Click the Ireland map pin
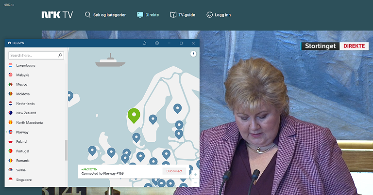373x195 pixels. coord(92,150)
